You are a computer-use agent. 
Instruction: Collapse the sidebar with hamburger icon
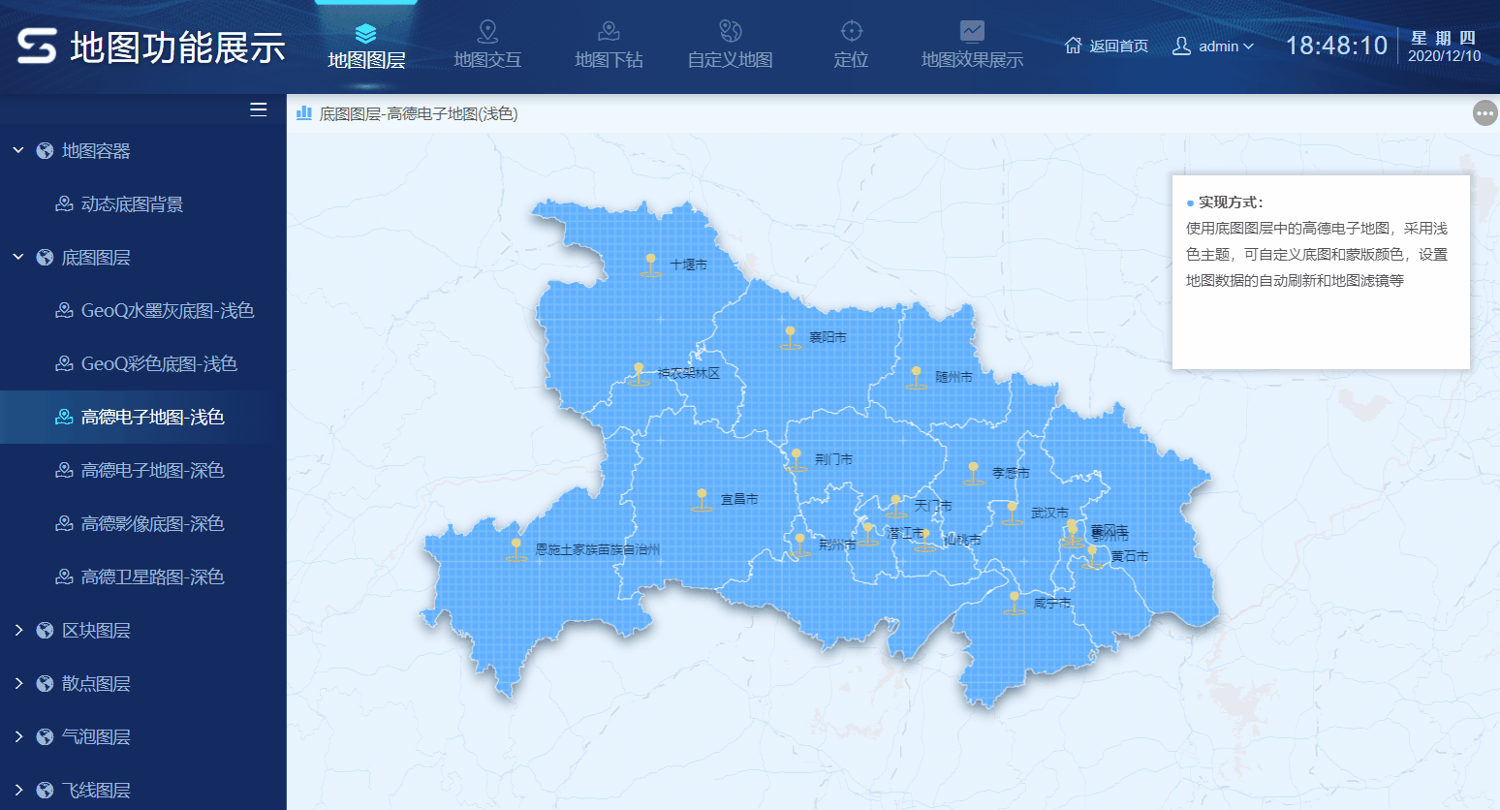[x=258, y=109]
